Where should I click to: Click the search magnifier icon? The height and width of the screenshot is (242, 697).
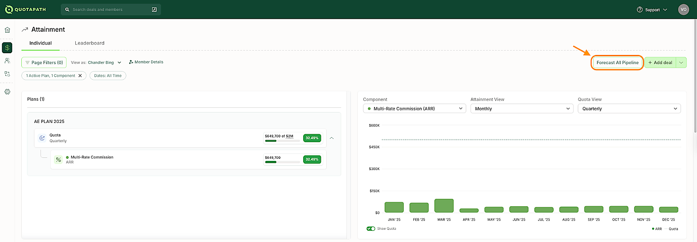[x=67, y=10]
